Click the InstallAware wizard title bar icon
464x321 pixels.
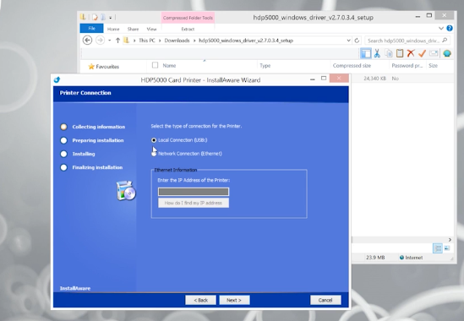point(57,80)
